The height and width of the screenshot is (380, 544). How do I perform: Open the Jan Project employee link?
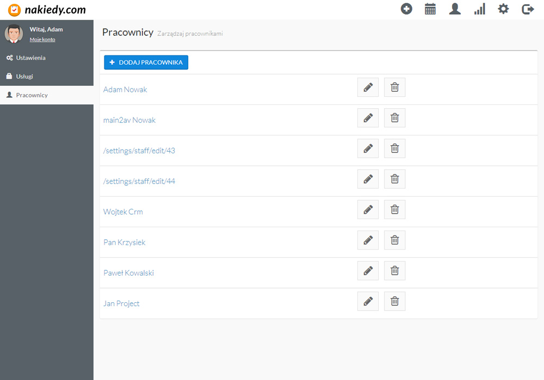(121, 303)
